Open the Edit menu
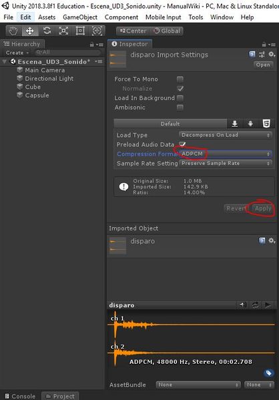 coord(25,17)
